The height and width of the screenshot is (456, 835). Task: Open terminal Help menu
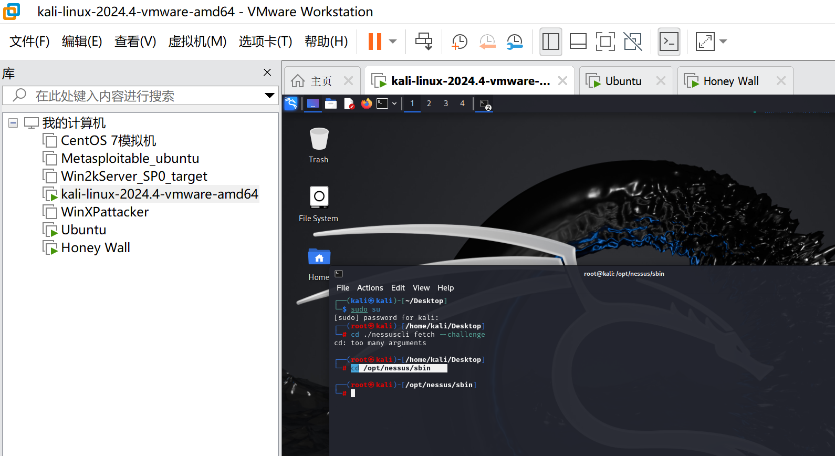coord(446,288)
